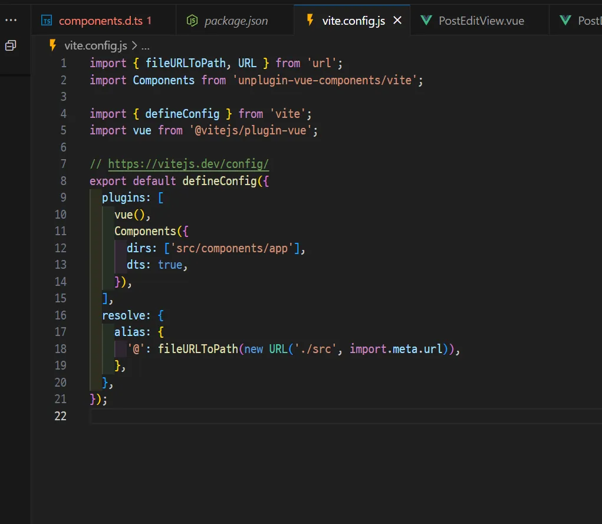
Task: Click the Node icon on package.json tab
Action: pos(192,21)
